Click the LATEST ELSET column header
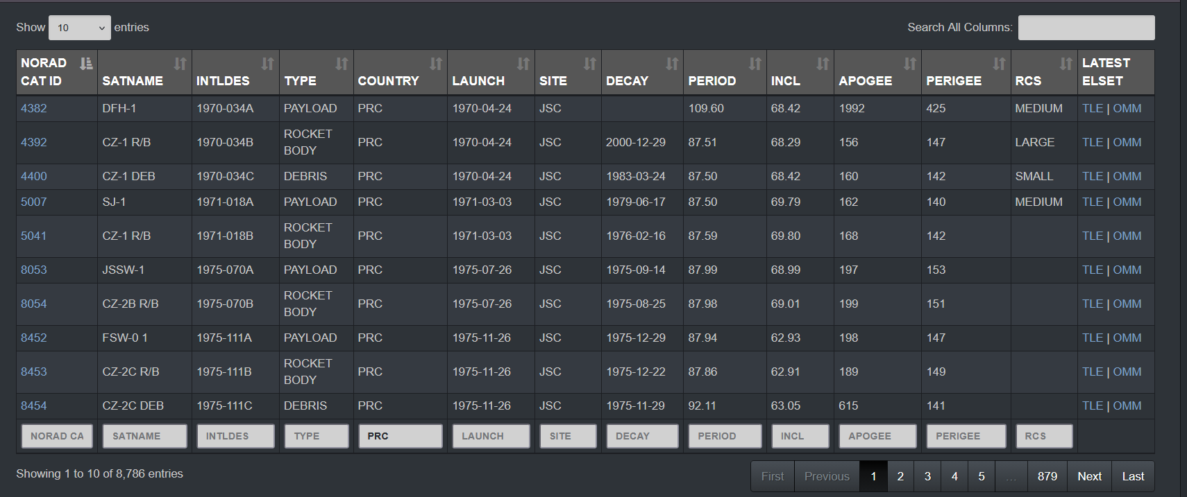Viewport: 1187px width, 497px height. (x=1116, y=72)
